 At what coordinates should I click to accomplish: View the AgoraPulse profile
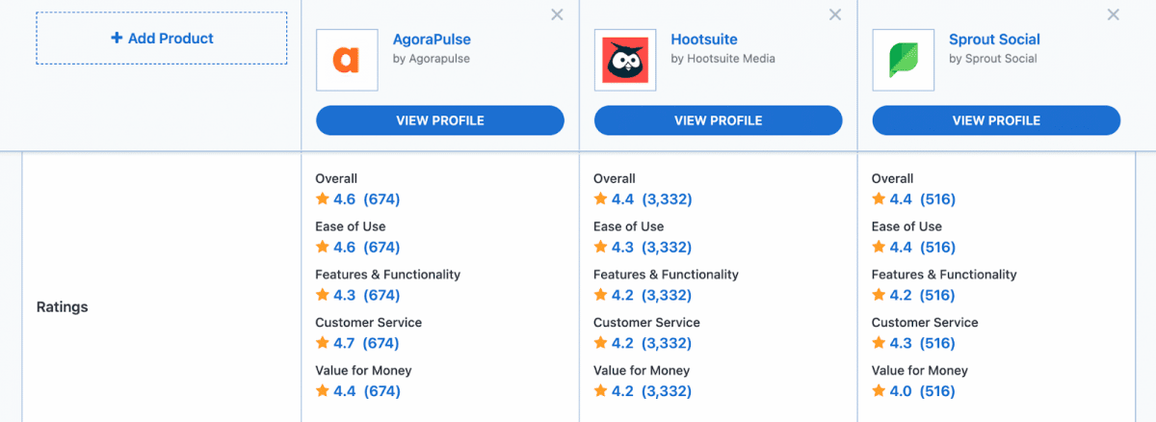(440, 120)
